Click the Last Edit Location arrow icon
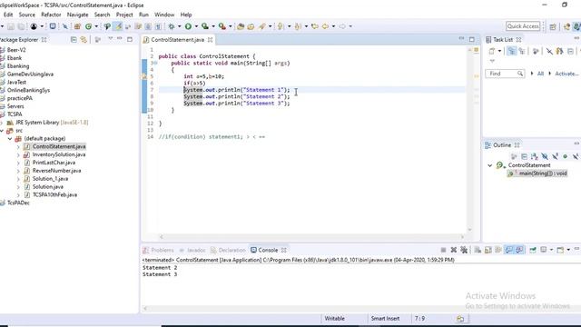Screen dimensions: 581x327 point(315,26)
